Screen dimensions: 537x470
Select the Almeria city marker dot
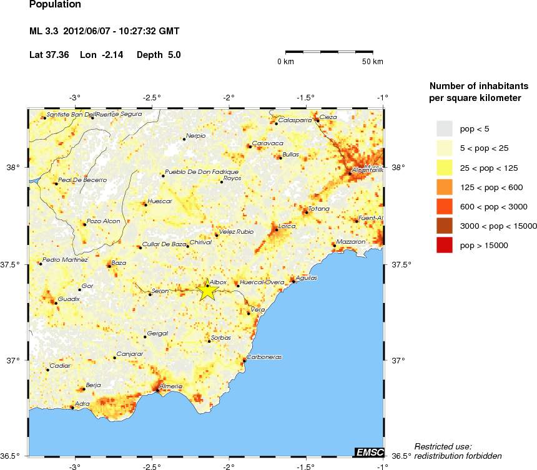point(156,391)
